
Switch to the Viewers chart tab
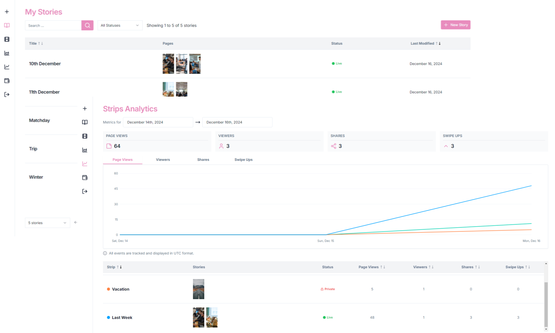pyautogui.click(x=163, y=160)
